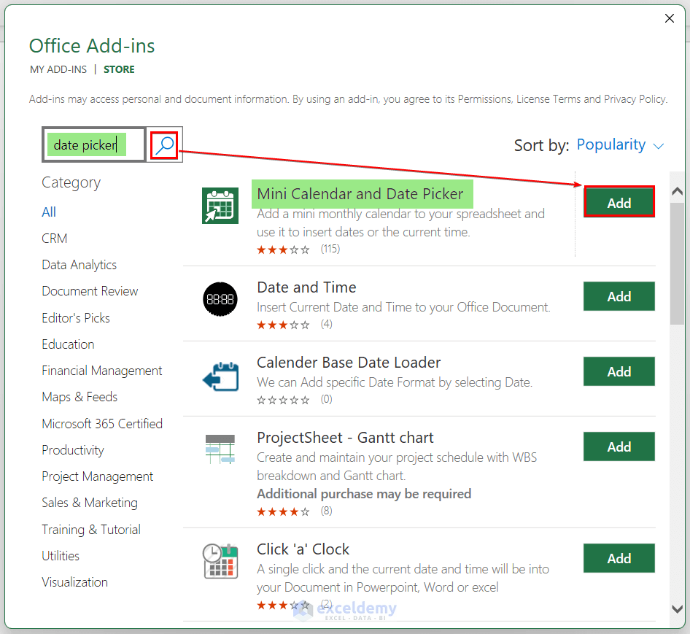
Task: Open the ProjectSheet Gantt chart icon
Action: [x=220, y=449]
